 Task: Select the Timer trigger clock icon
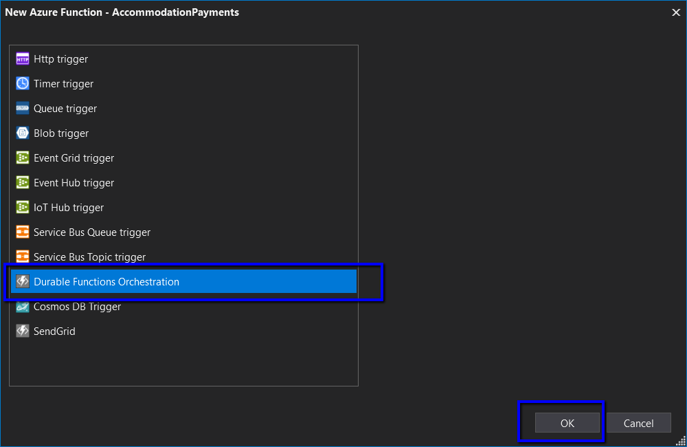23,84
